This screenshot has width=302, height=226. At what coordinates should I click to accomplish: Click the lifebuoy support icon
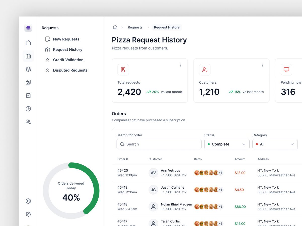tap(28, 201)
